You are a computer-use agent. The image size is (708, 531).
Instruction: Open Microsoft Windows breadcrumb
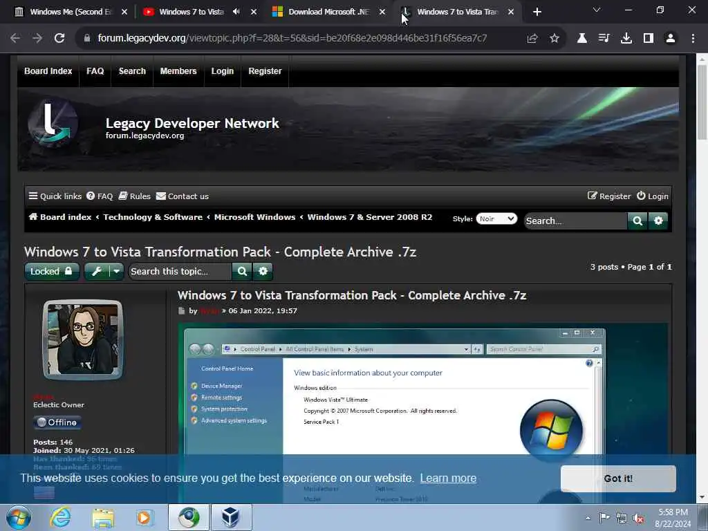pyautogui.click(x=254, y=217)
